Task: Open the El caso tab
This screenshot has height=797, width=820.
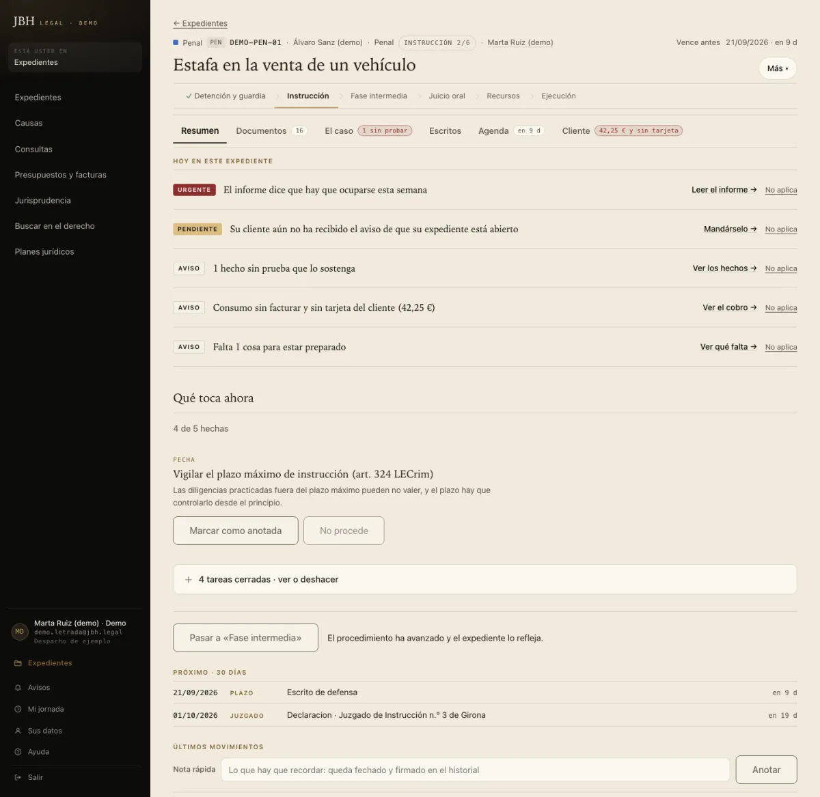Action: pyautogui.click(x=368, y=131)
